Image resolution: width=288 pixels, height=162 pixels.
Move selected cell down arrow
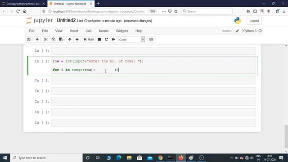point(77,39)
